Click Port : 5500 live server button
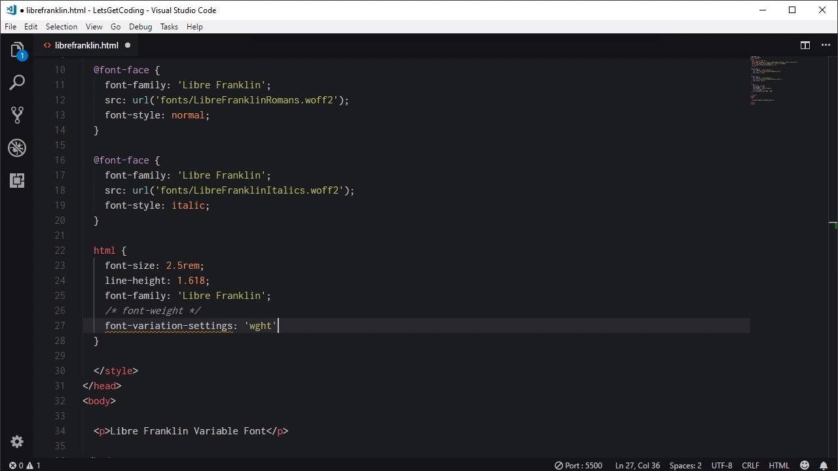Image resolution: width=838 pixels, height=471 pixels. click(x=578, y=465)
